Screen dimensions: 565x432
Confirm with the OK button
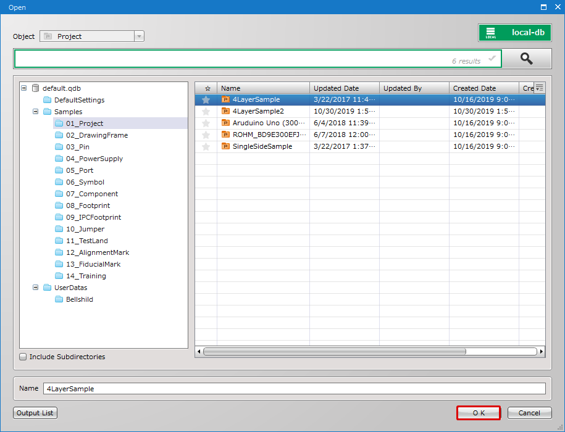tap(478, 412)
